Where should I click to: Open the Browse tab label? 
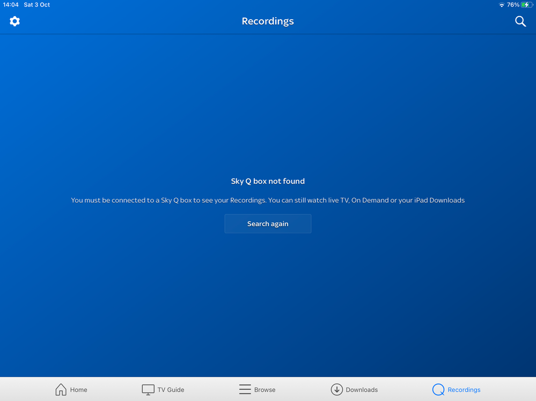point(265,390)
